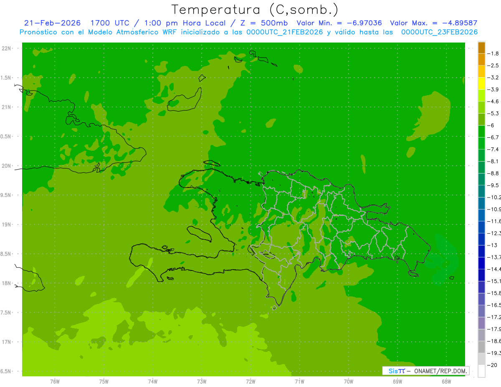Click the '-2.5' colorbar label
Screen dimensions: 501x387
coord(494,66)
